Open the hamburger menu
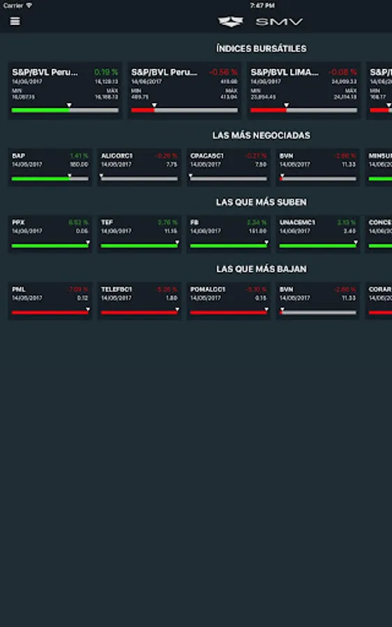The image size is (392, 627). pyautogui.click(x=15, y=21)
